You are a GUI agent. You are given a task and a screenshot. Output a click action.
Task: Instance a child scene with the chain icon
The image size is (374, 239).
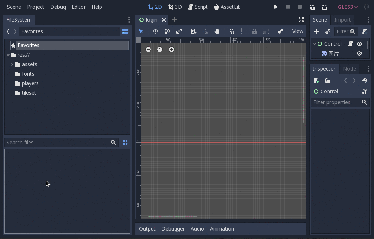328,31
